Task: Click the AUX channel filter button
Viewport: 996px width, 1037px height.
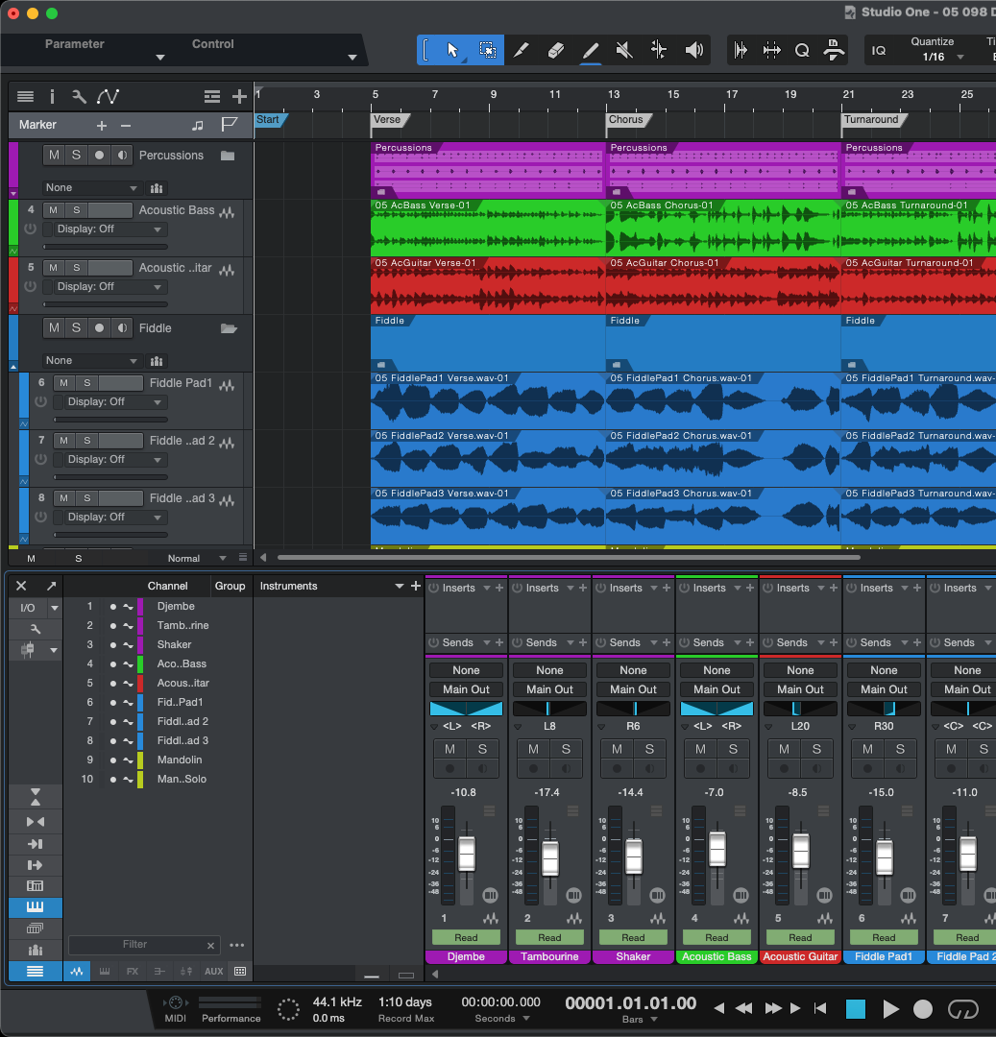Action: [213, 971]
